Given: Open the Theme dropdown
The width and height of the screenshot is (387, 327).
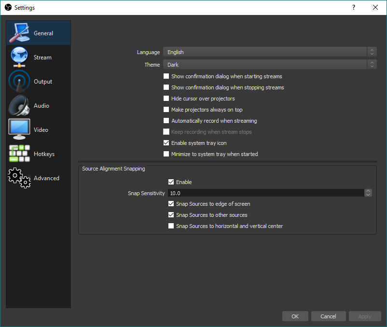Looking at the screenshot, I should [x=268, y=64].
